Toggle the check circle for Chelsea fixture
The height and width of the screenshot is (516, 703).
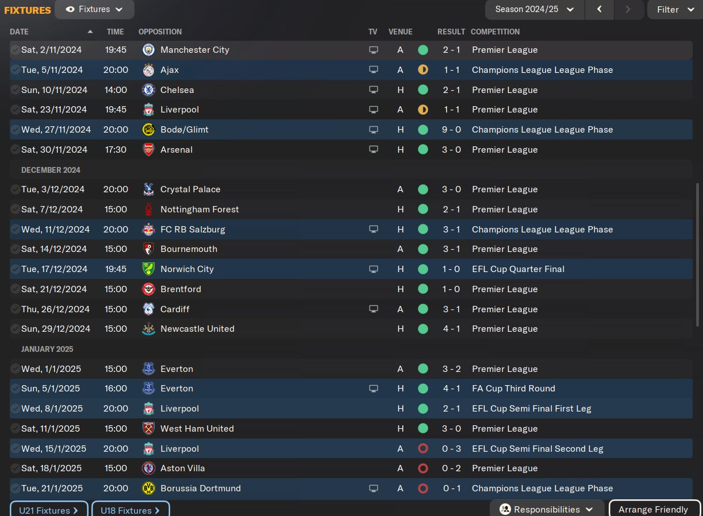tap(16, 90)
